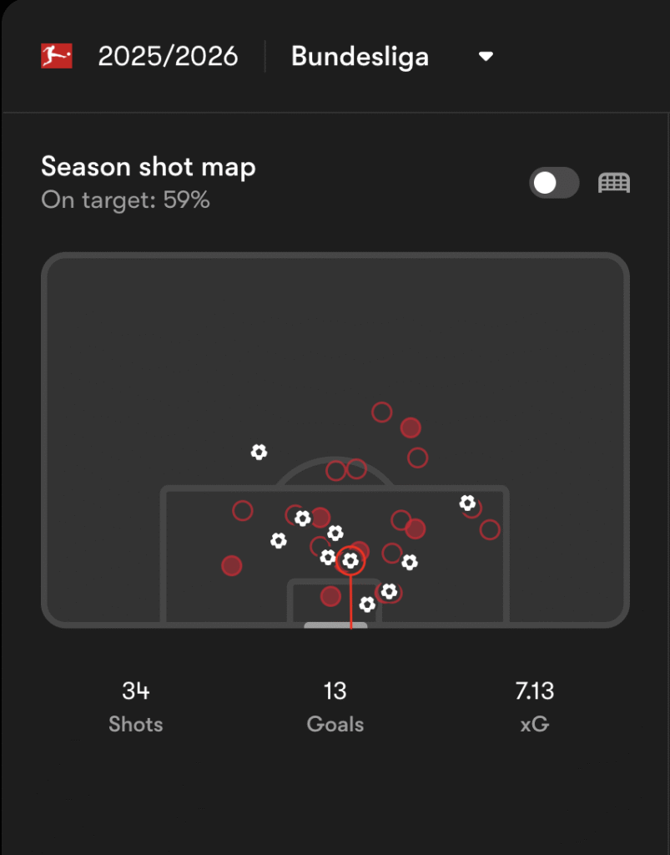Screen dimensions: 670x855
Task: Pick the topmost hollow missed-shot circle
Action: 381,412
